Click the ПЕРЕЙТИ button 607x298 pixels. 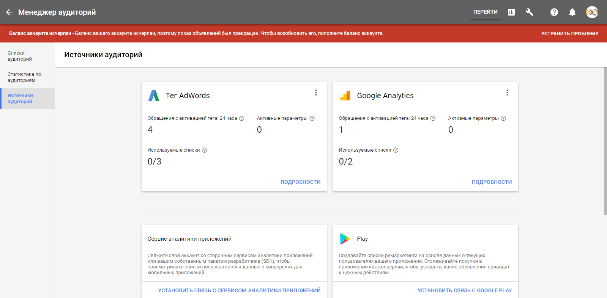pos(486,12)
